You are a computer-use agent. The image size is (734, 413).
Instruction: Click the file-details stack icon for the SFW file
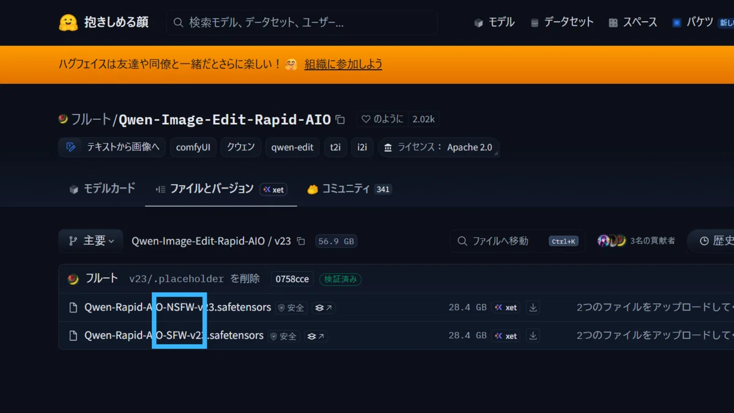(316, 336)
